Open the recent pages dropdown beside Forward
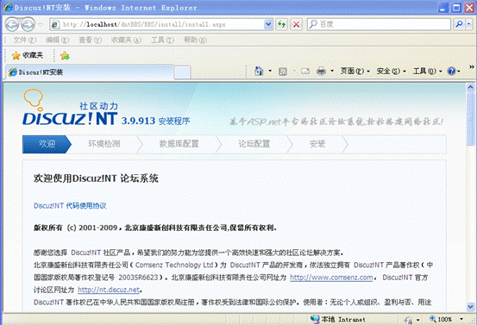 [41, 24]
